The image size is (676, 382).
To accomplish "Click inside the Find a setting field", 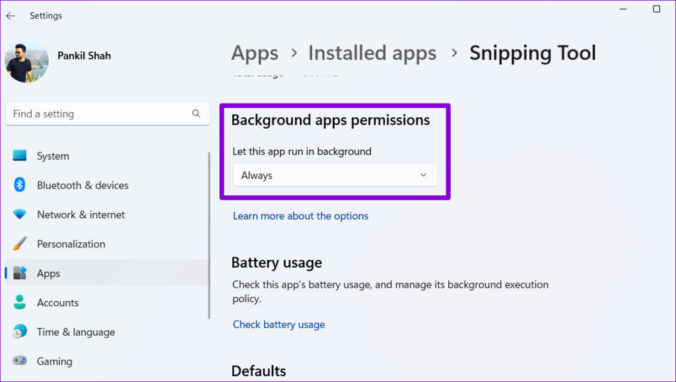I will point(99,113).
